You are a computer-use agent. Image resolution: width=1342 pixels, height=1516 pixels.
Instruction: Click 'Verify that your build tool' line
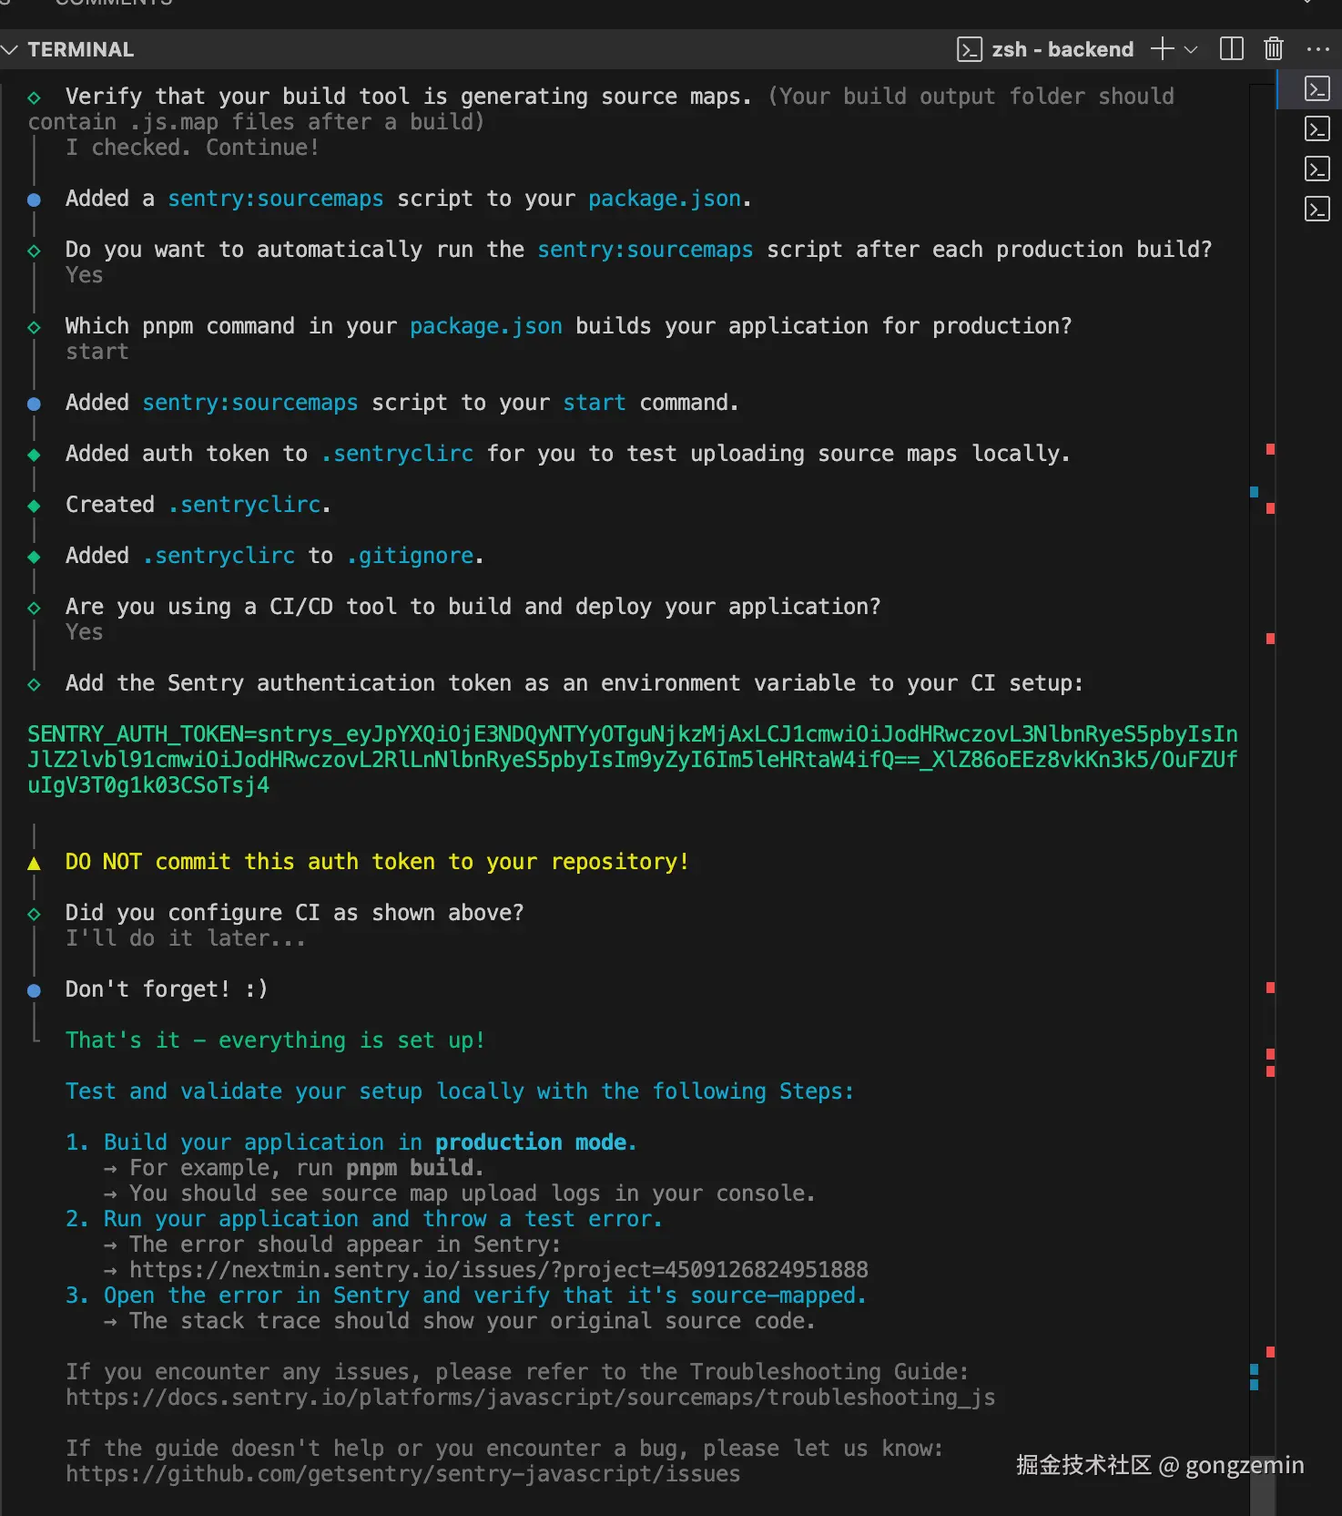click(x=409, y=96)
